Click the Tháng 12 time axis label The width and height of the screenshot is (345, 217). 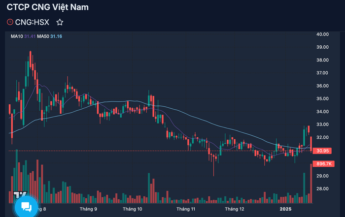[x=235, y=209]
